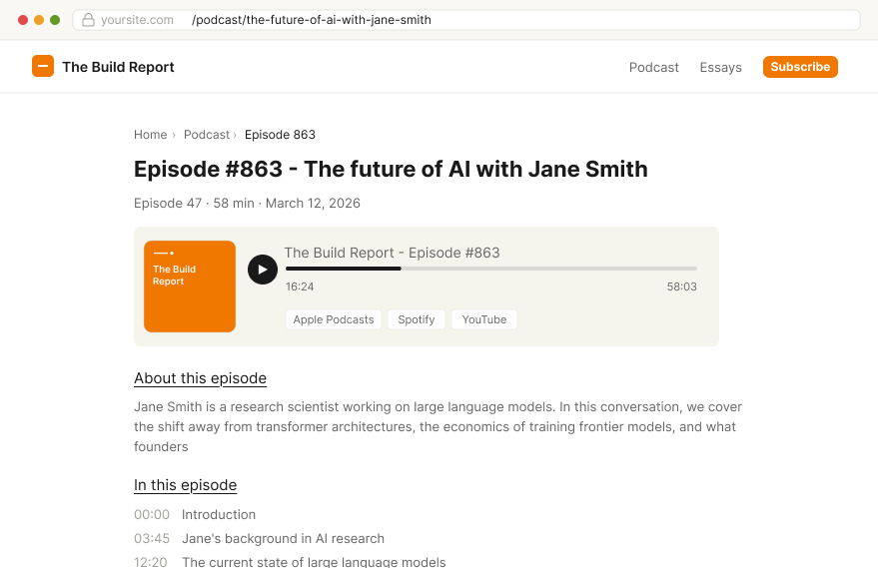Click the orange podcast cover artwork
The width and height of the screenshot is (878, 568).
click(190, 286)
